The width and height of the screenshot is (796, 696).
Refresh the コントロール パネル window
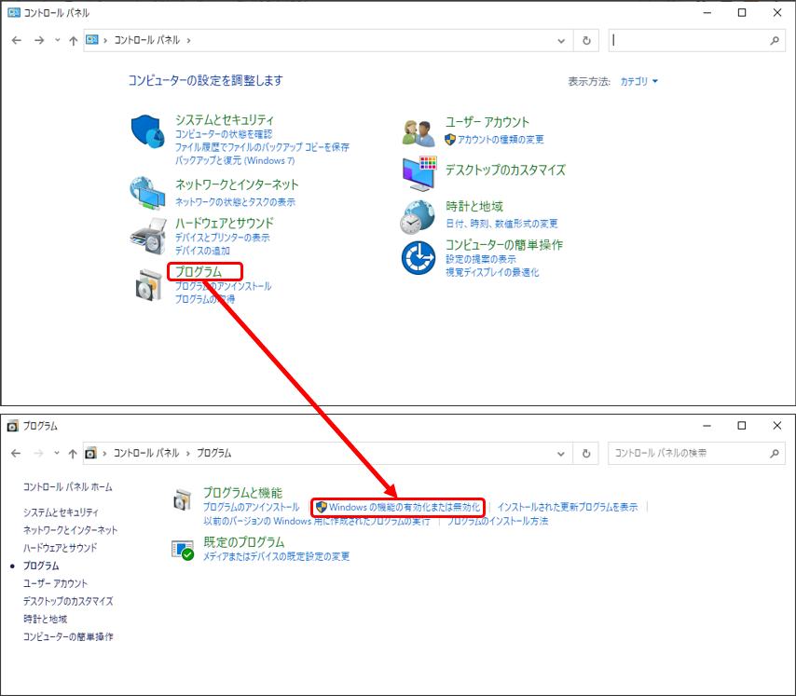coord(586,41)
